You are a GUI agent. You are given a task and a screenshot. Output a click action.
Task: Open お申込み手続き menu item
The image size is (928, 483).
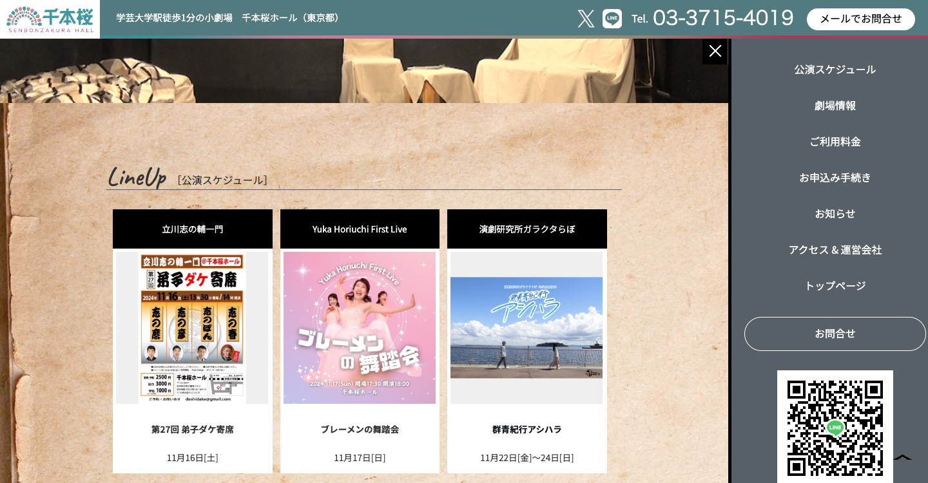[835, 178]
